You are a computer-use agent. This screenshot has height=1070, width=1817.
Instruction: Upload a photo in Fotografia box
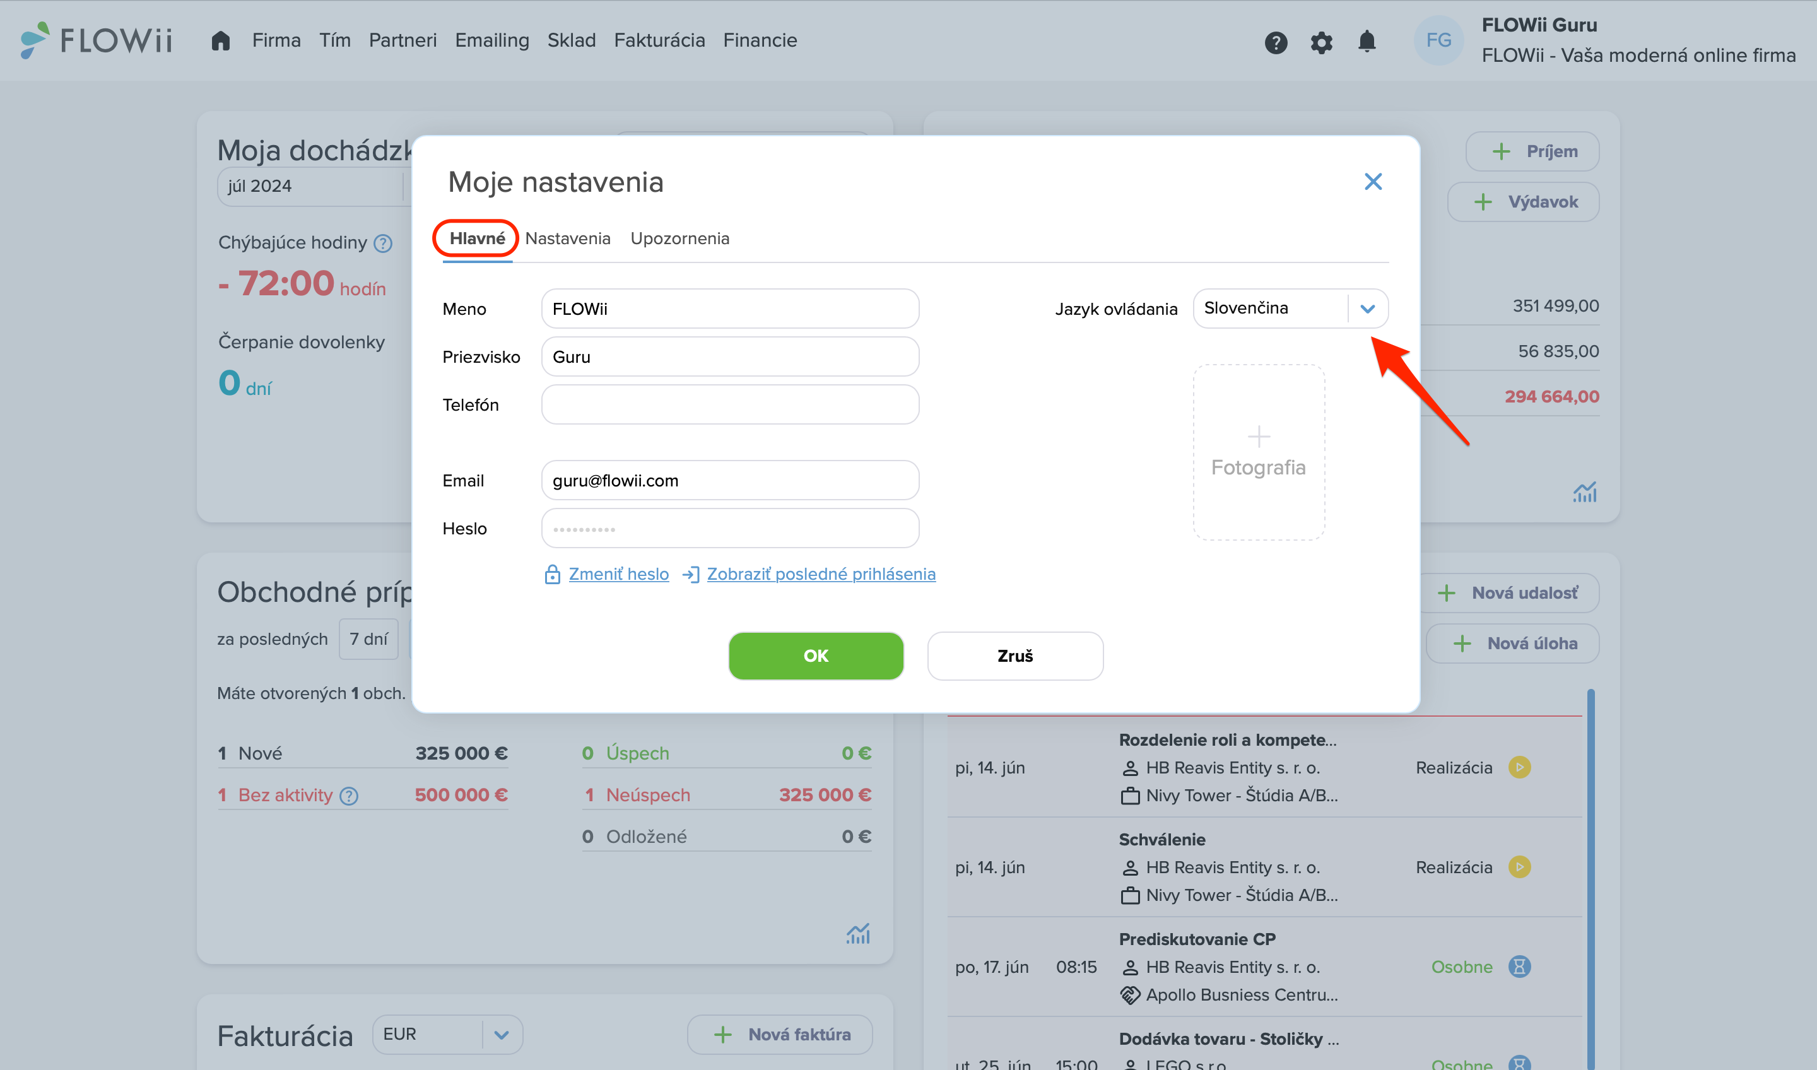(1259, 452)
